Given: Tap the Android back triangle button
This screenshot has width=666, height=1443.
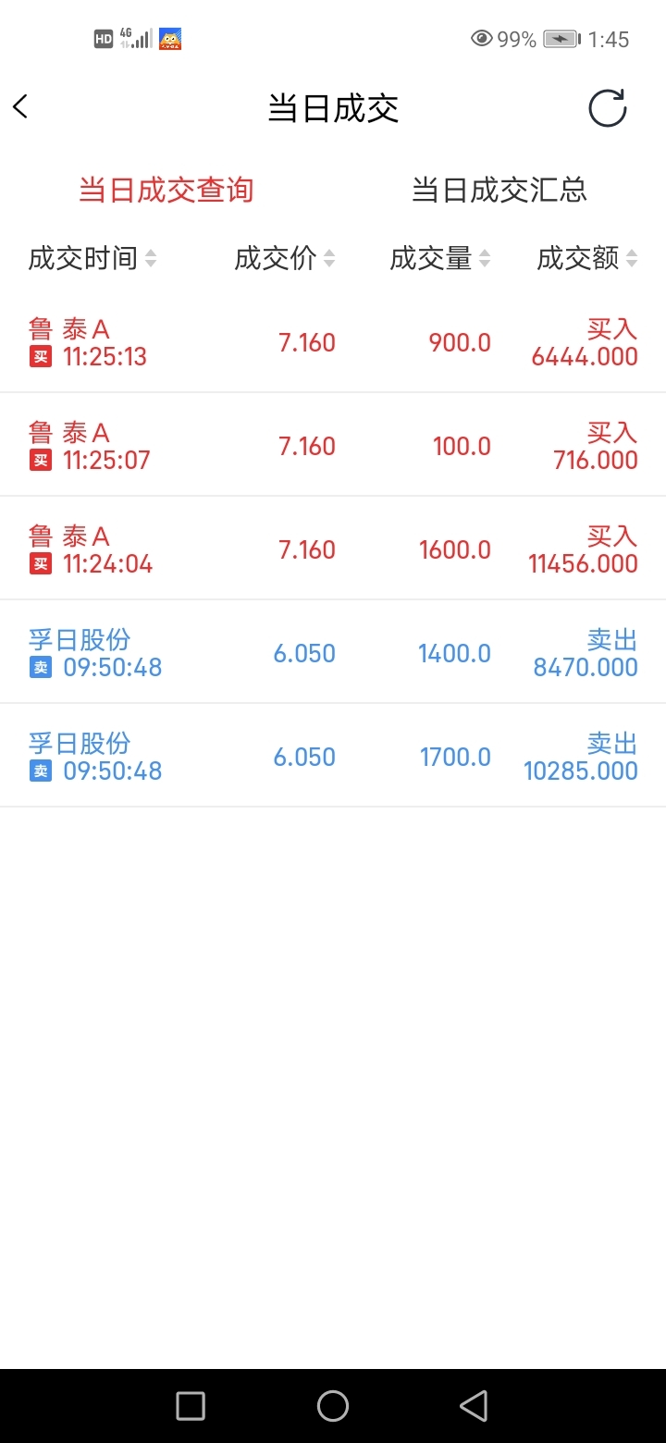Looking at the screenshot, I should [474, 1406].
